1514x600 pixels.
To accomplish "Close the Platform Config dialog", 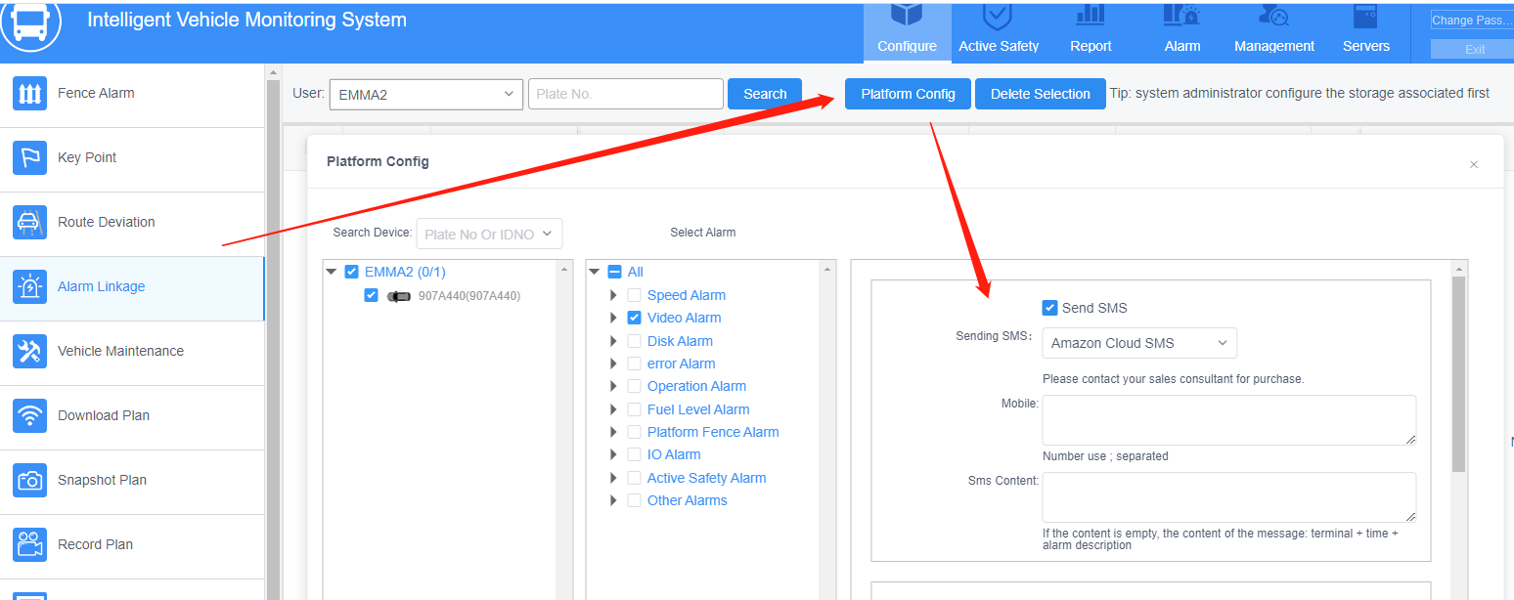I will [x=1474, y=165].
